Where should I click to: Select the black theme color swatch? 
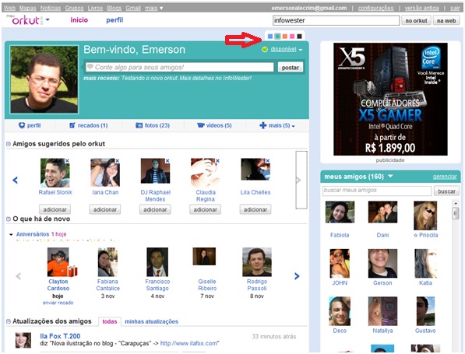(300, 36)
